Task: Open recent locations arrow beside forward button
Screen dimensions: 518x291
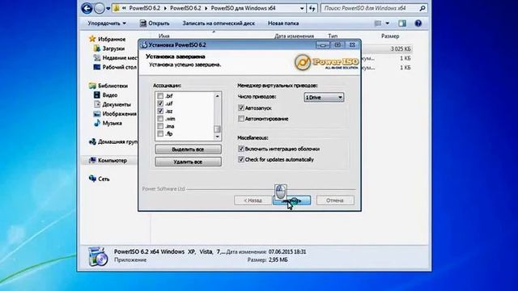Action: pyautogui.click(x=108, y=9)
